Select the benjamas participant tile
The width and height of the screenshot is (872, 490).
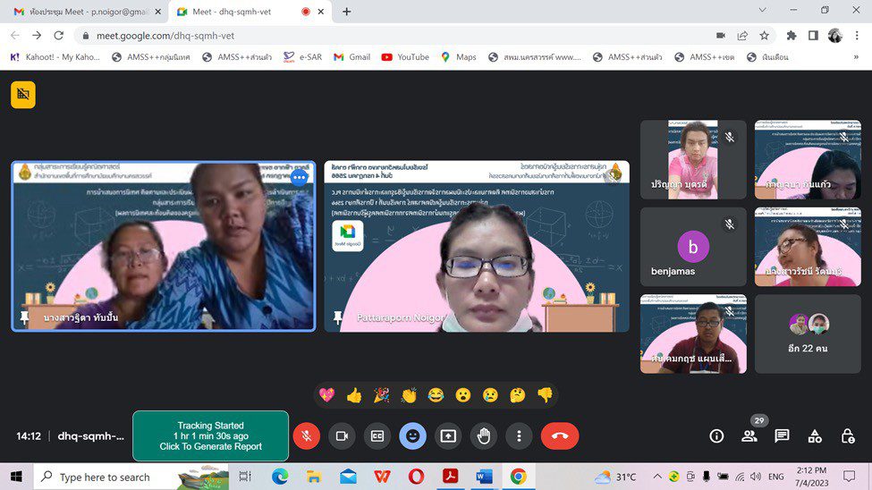click(693, 247)
